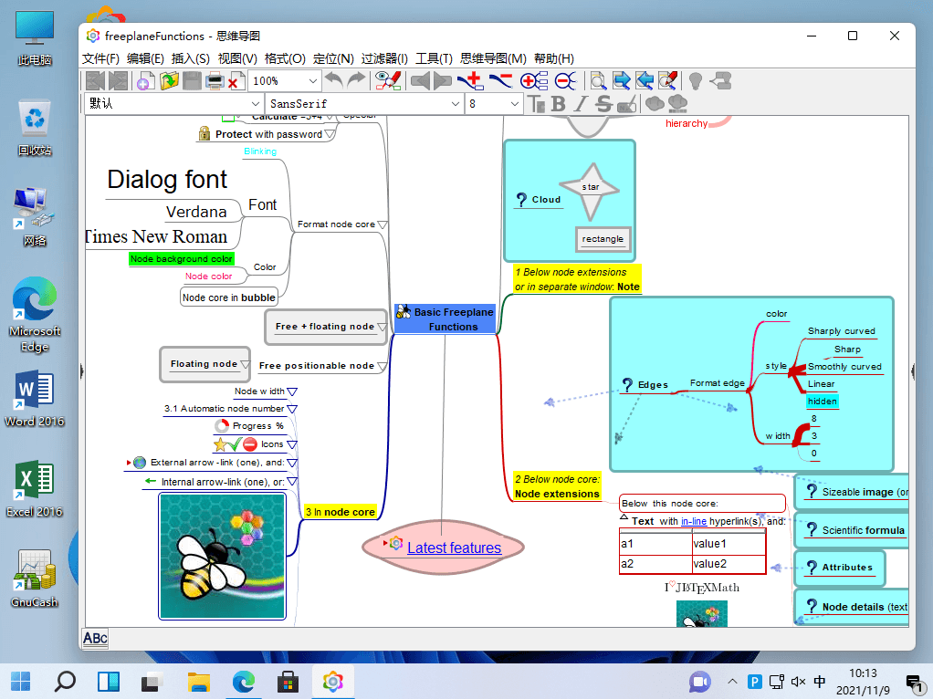Redo the last action
The width and height of the screenshot is (933, 699).
tap(356, 81)
